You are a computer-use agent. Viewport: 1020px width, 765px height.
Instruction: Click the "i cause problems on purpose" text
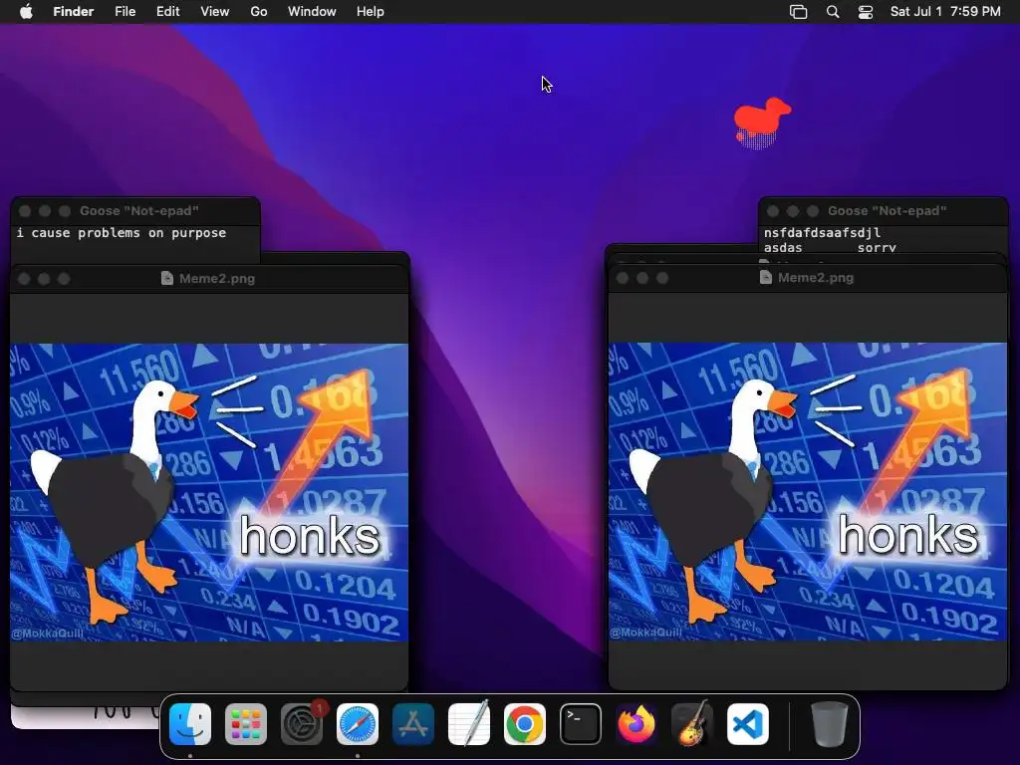coord(122,233)
